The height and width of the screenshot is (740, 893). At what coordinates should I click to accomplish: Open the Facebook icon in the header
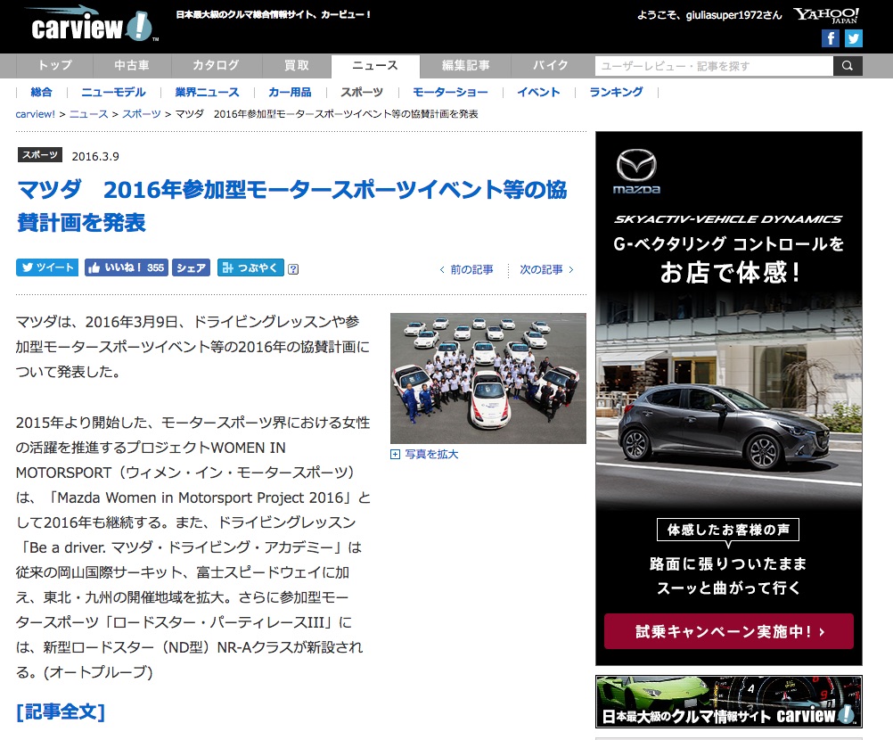click(831, 38)
